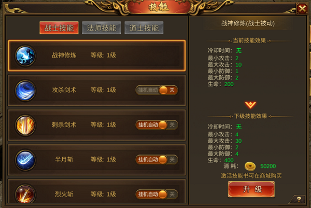Select the 半月斩 skill icon
Image resolution: width=311 pixels, height=208 pixels.
coord(25,160)
